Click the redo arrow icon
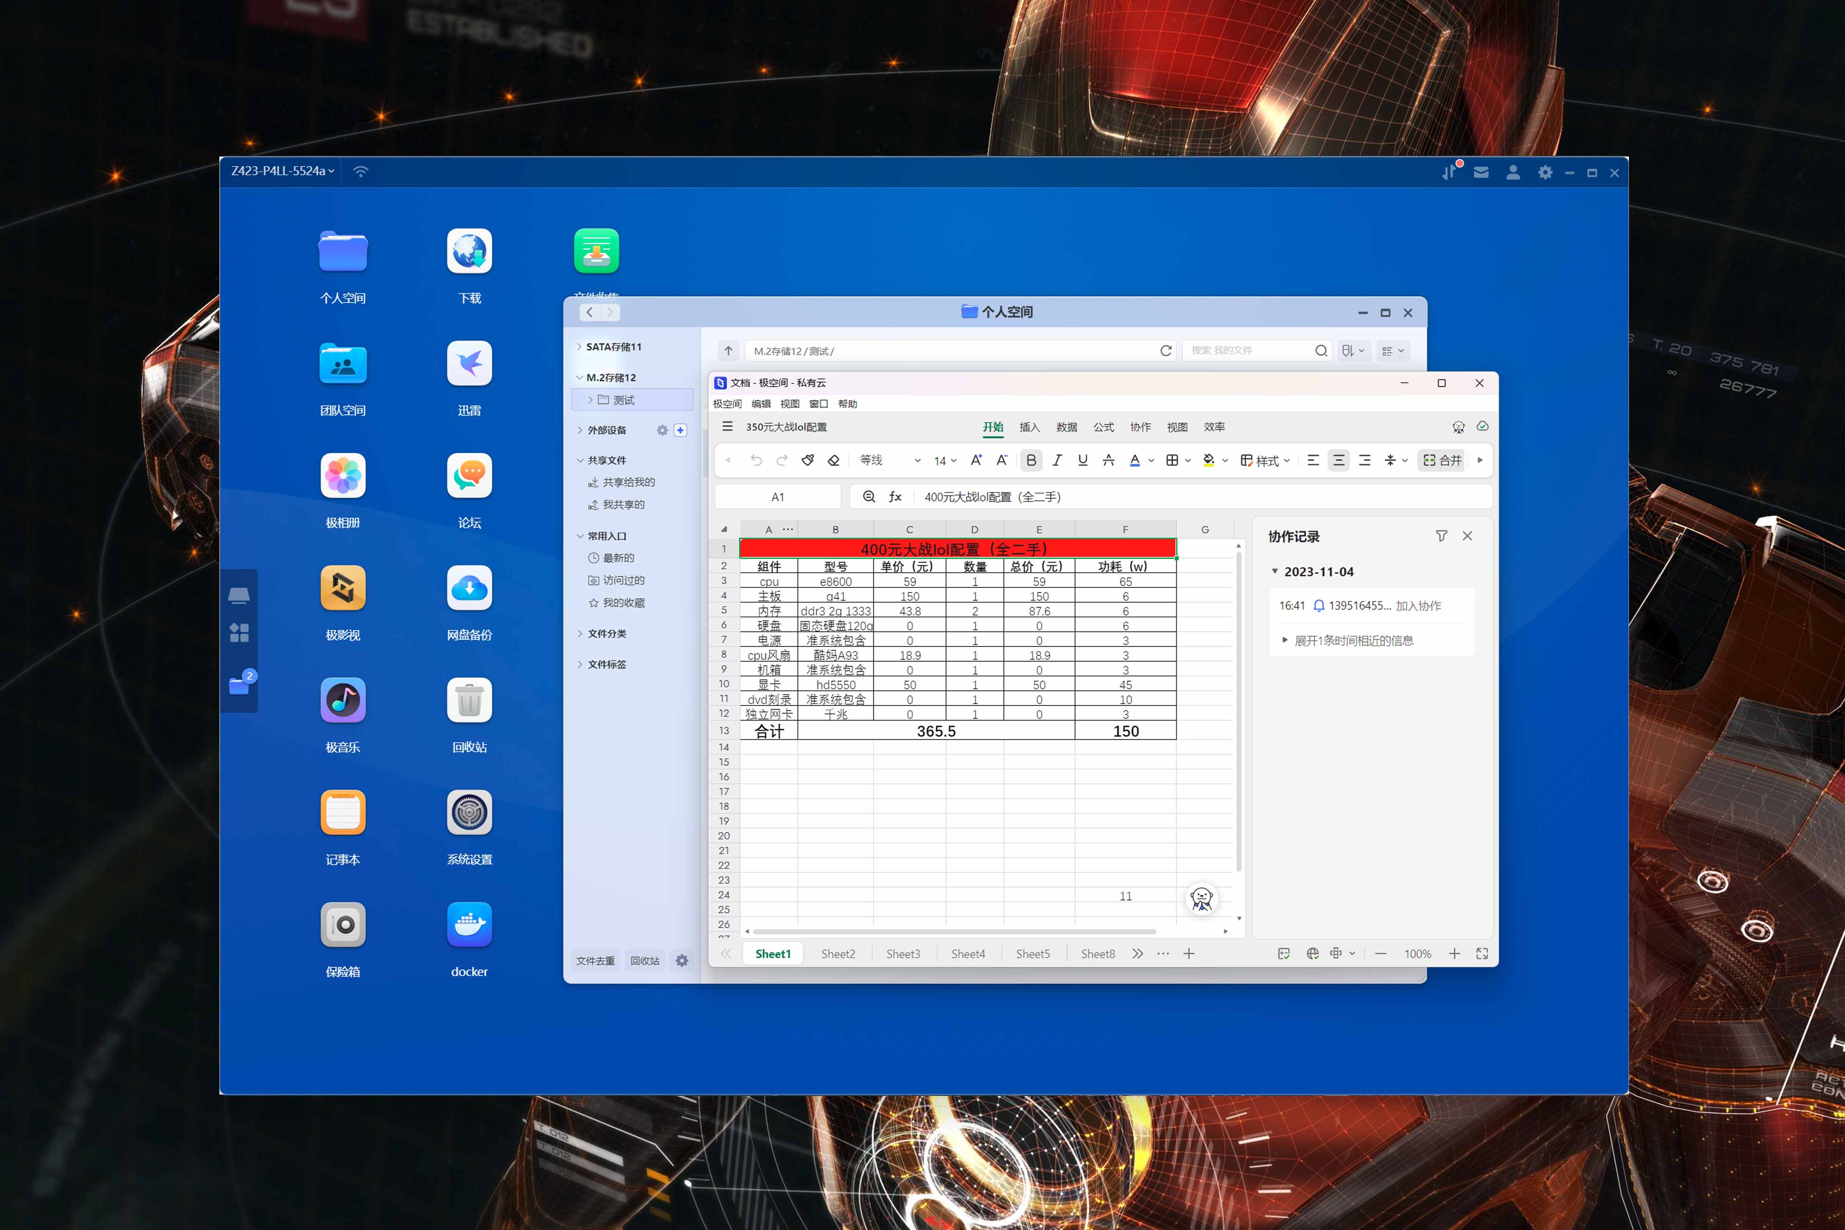1845x1230 pixels. 782,460
